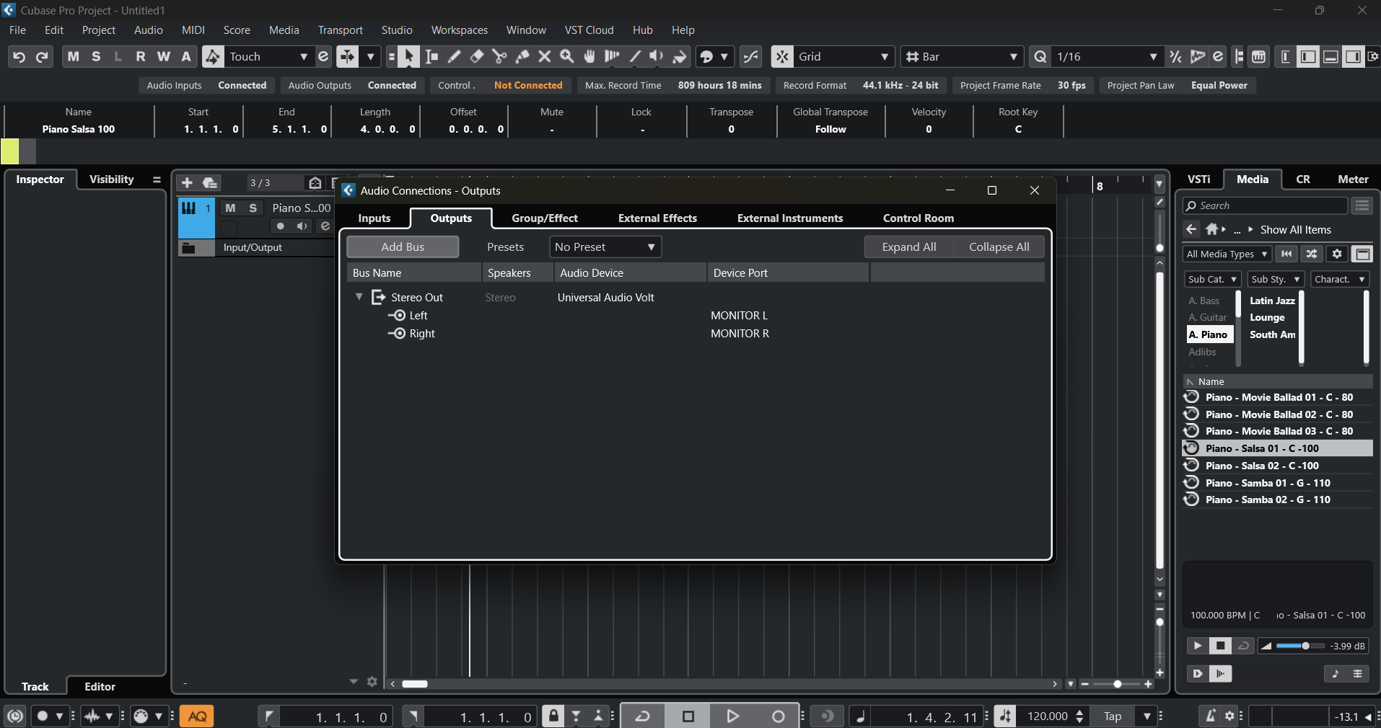
Task: Select the Split scissors tool
Action: [x=499, y=57]
